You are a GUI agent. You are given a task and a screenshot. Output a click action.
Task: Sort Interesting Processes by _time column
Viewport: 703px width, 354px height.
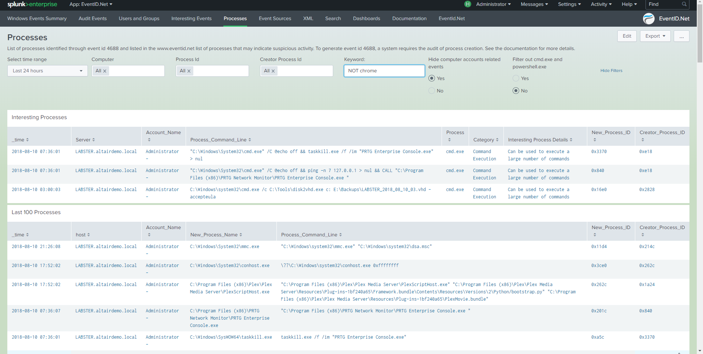pyautogui.click(x=20, y=140)
